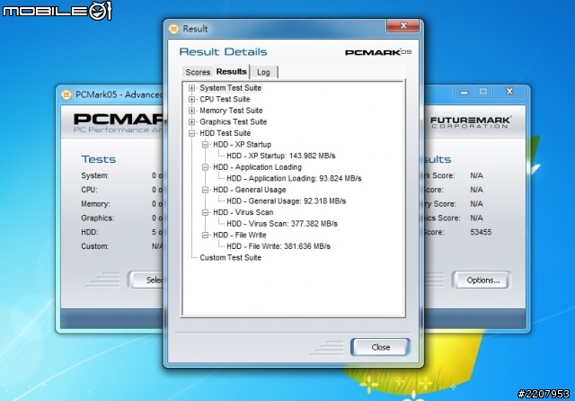The height and width of the screenshot is (401, 575).
Task: Close the PCMark05 main window
Action: pyautogui.click(x=509, y=92)
